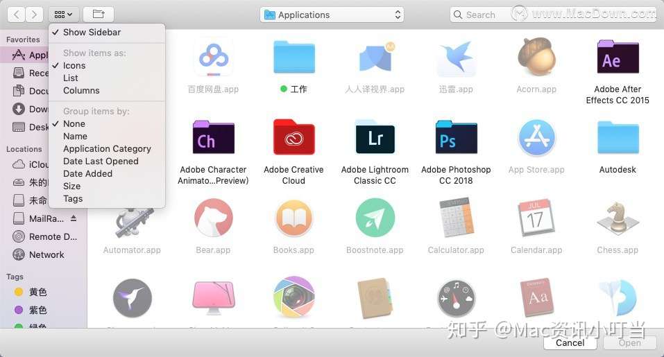Select Desktop in the sidebar
The image size is (664, 357).
coord(26,128)
